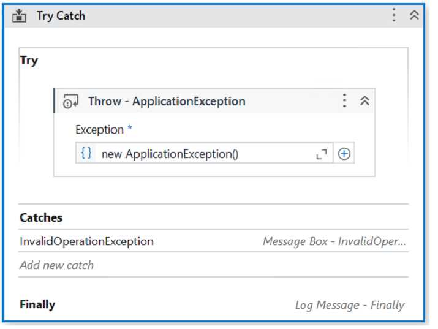
Task: Collapse the Try Catch activity
Action: tap(414, 15)
